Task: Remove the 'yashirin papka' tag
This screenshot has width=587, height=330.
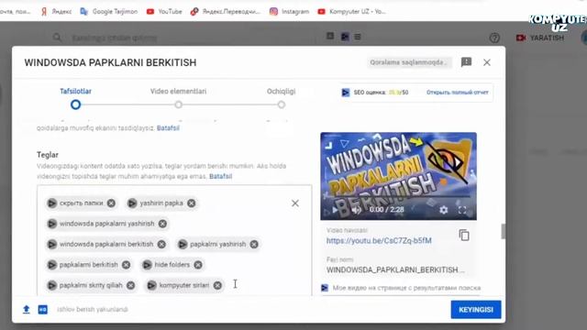Action: [x=192, y=203]
